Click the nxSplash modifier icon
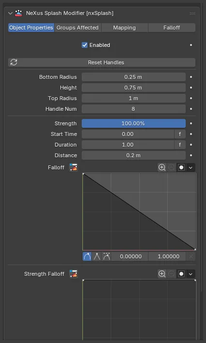Screen dimensions: 206x343 18,13
